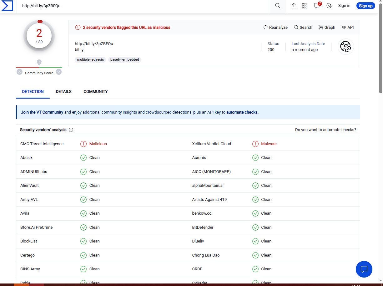Click the Acronis Clean check icon
The width and height of the screenshot is (383, 286).
(255, 158)
